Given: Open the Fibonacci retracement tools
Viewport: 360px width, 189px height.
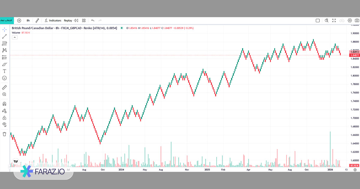Looking at the screenshot, I should [x=4, y=43].
